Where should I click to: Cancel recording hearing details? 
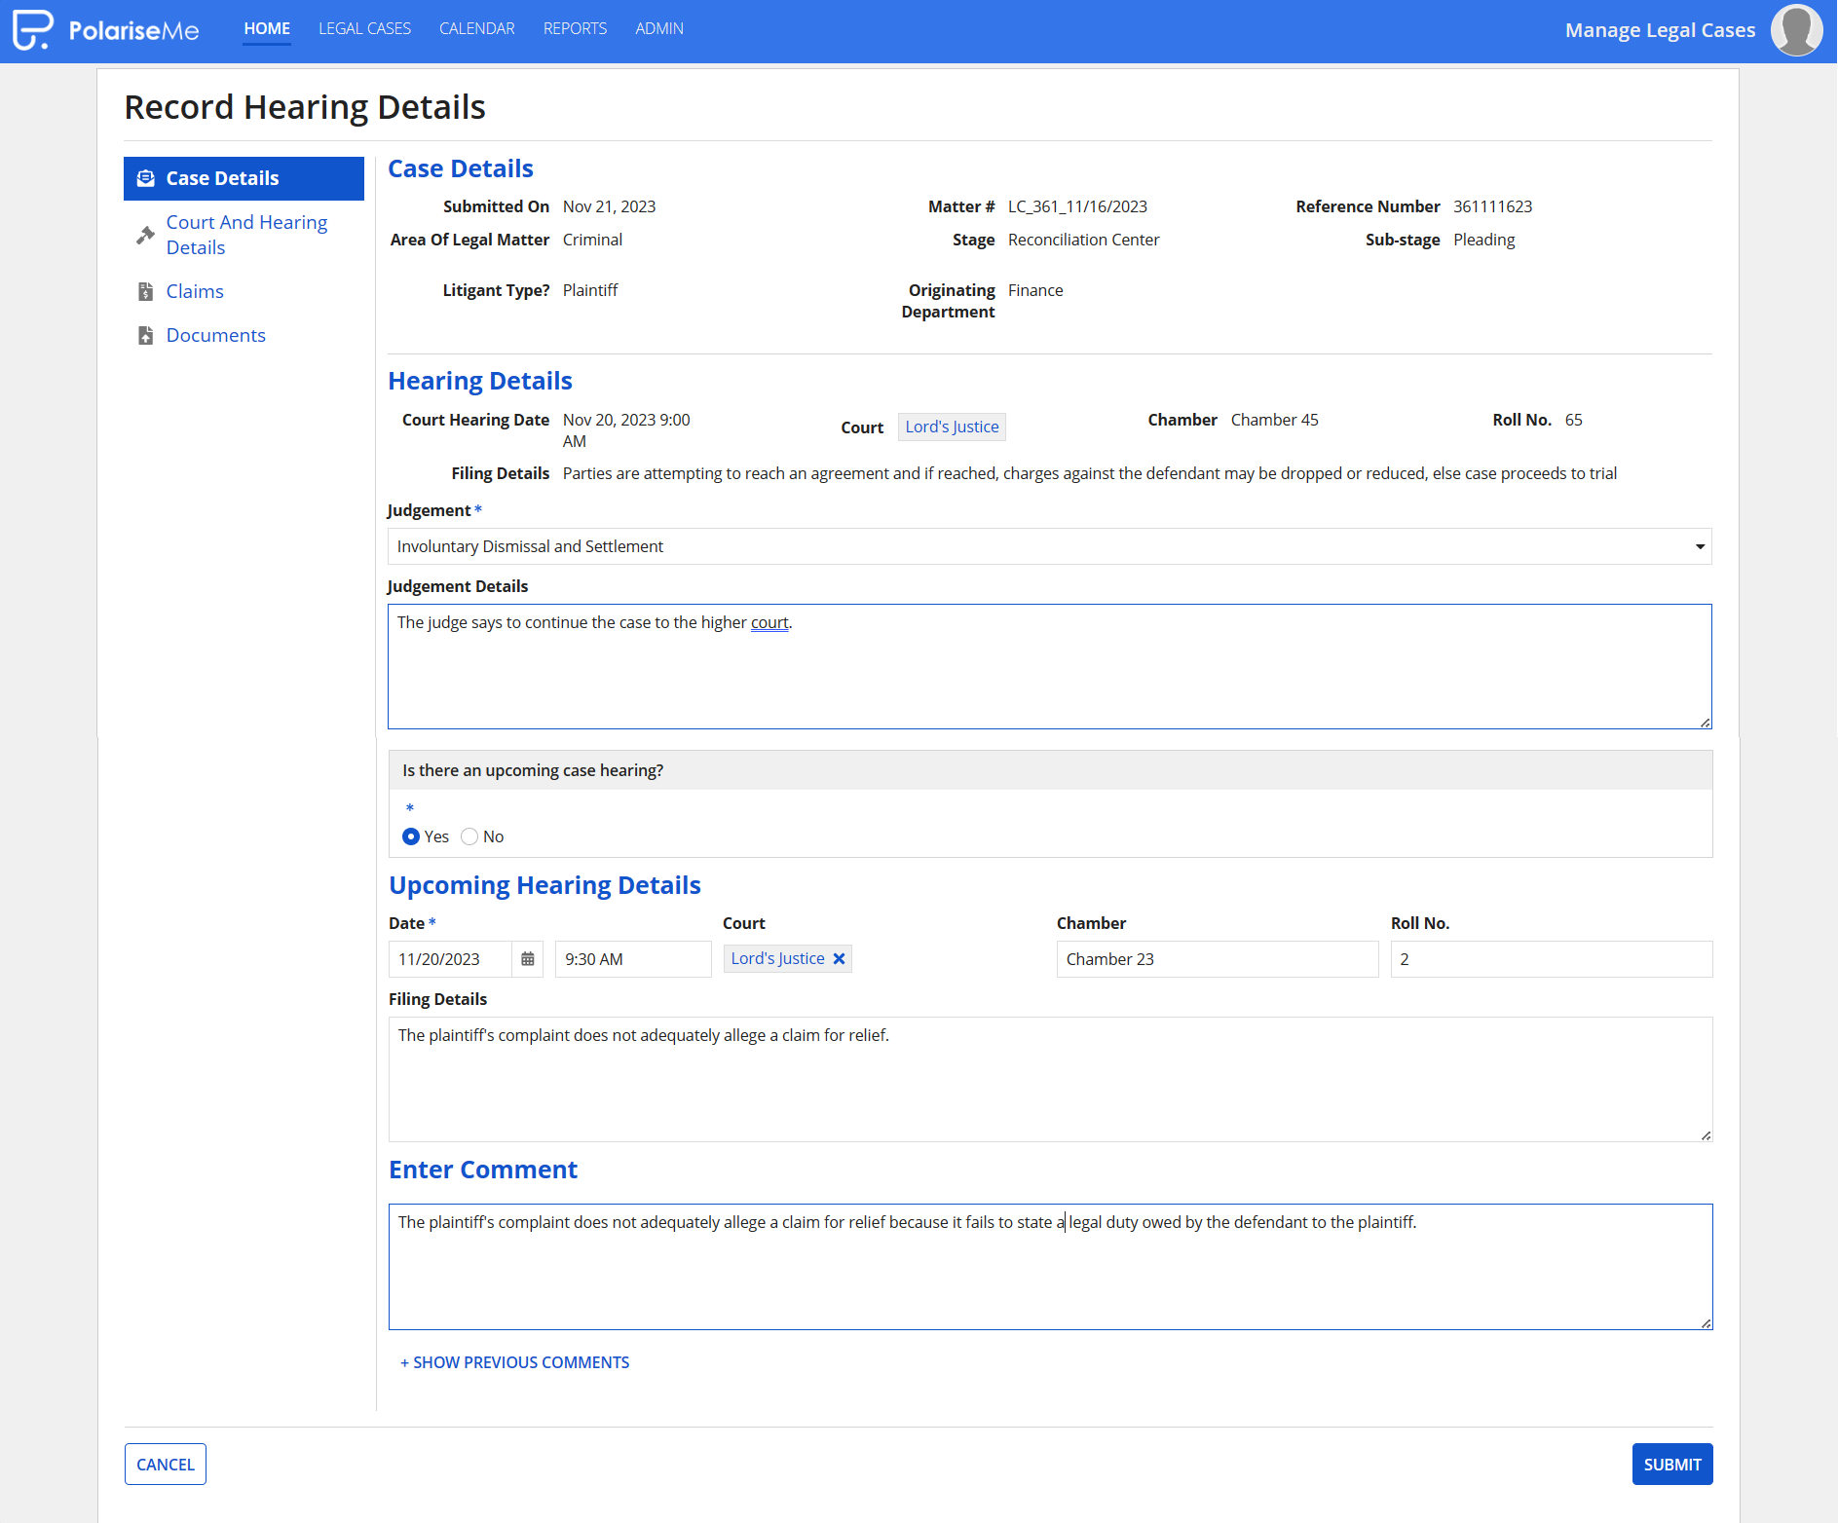166,1465
